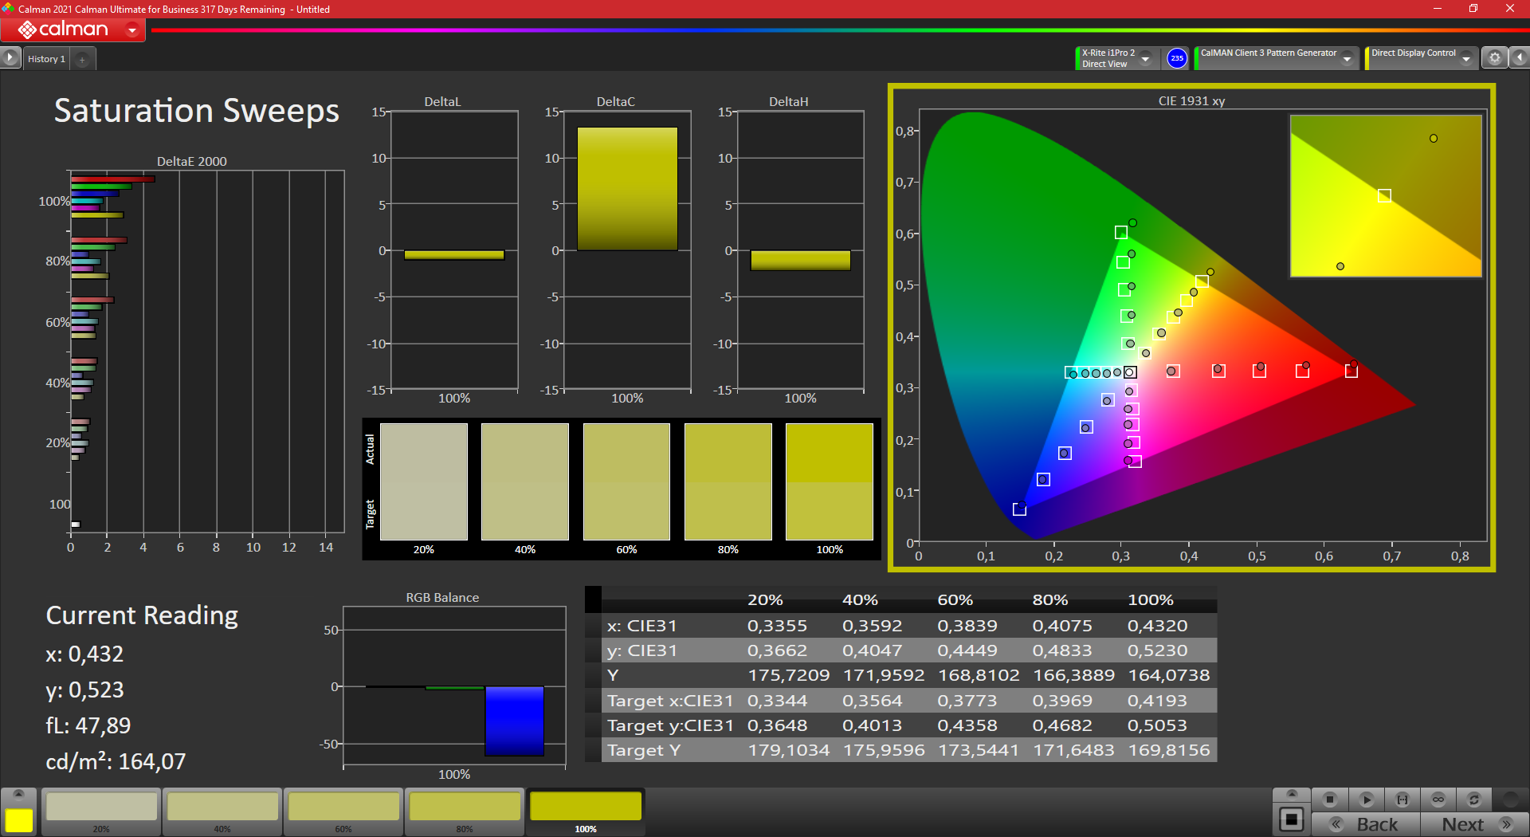Collapse the right panel arrow button
1530x837 pixels.
point(1520,57)
